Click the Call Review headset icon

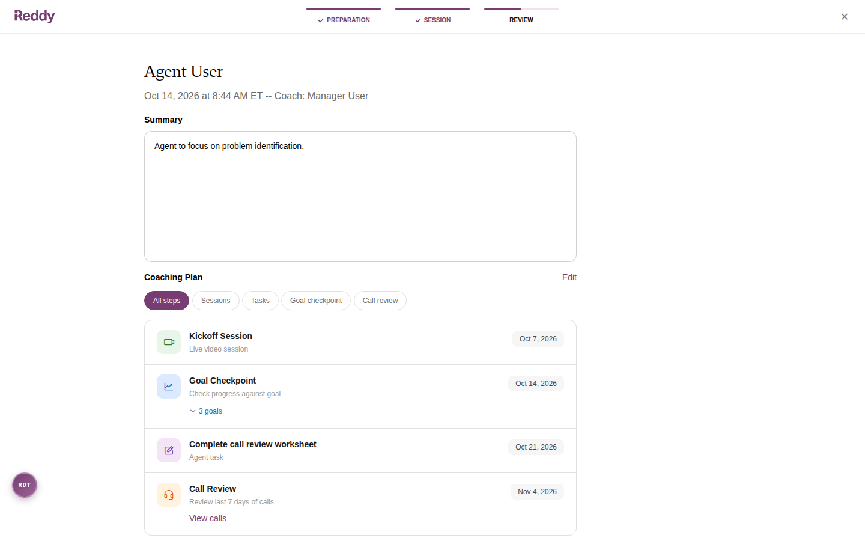click(169, 495)
